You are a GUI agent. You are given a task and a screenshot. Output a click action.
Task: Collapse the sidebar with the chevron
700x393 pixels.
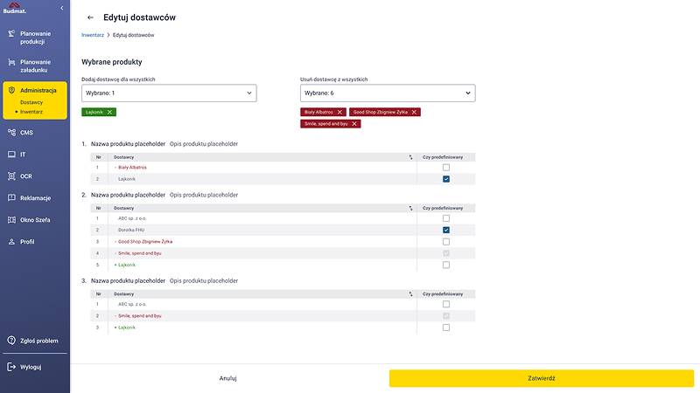coord(61,8)
